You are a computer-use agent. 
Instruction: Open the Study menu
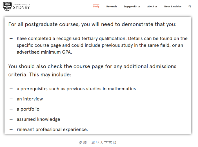(96, 6)
